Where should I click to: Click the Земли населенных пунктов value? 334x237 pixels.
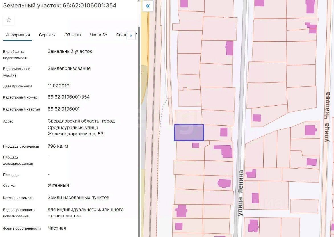(x=78, y=198)
